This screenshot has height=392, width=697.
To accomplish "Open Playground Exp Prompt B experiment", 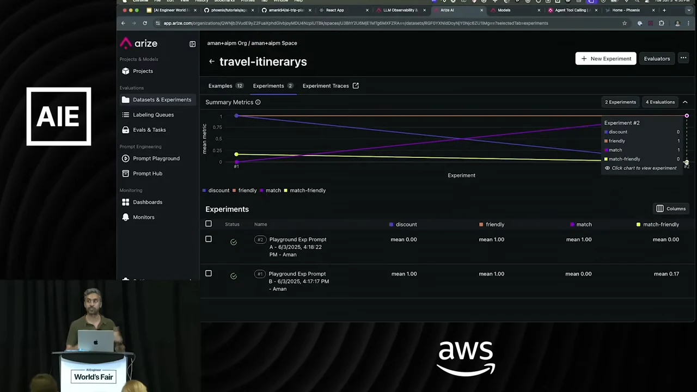I will tap(298, 281).
